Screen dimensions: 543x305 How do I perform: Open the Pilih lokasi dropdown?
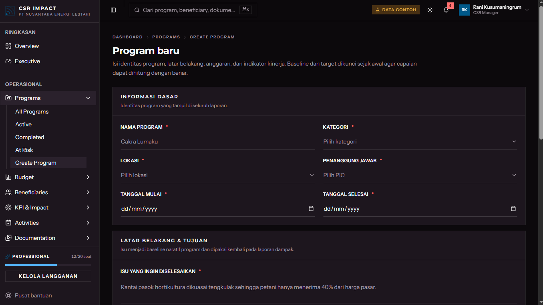click(218, 175)
